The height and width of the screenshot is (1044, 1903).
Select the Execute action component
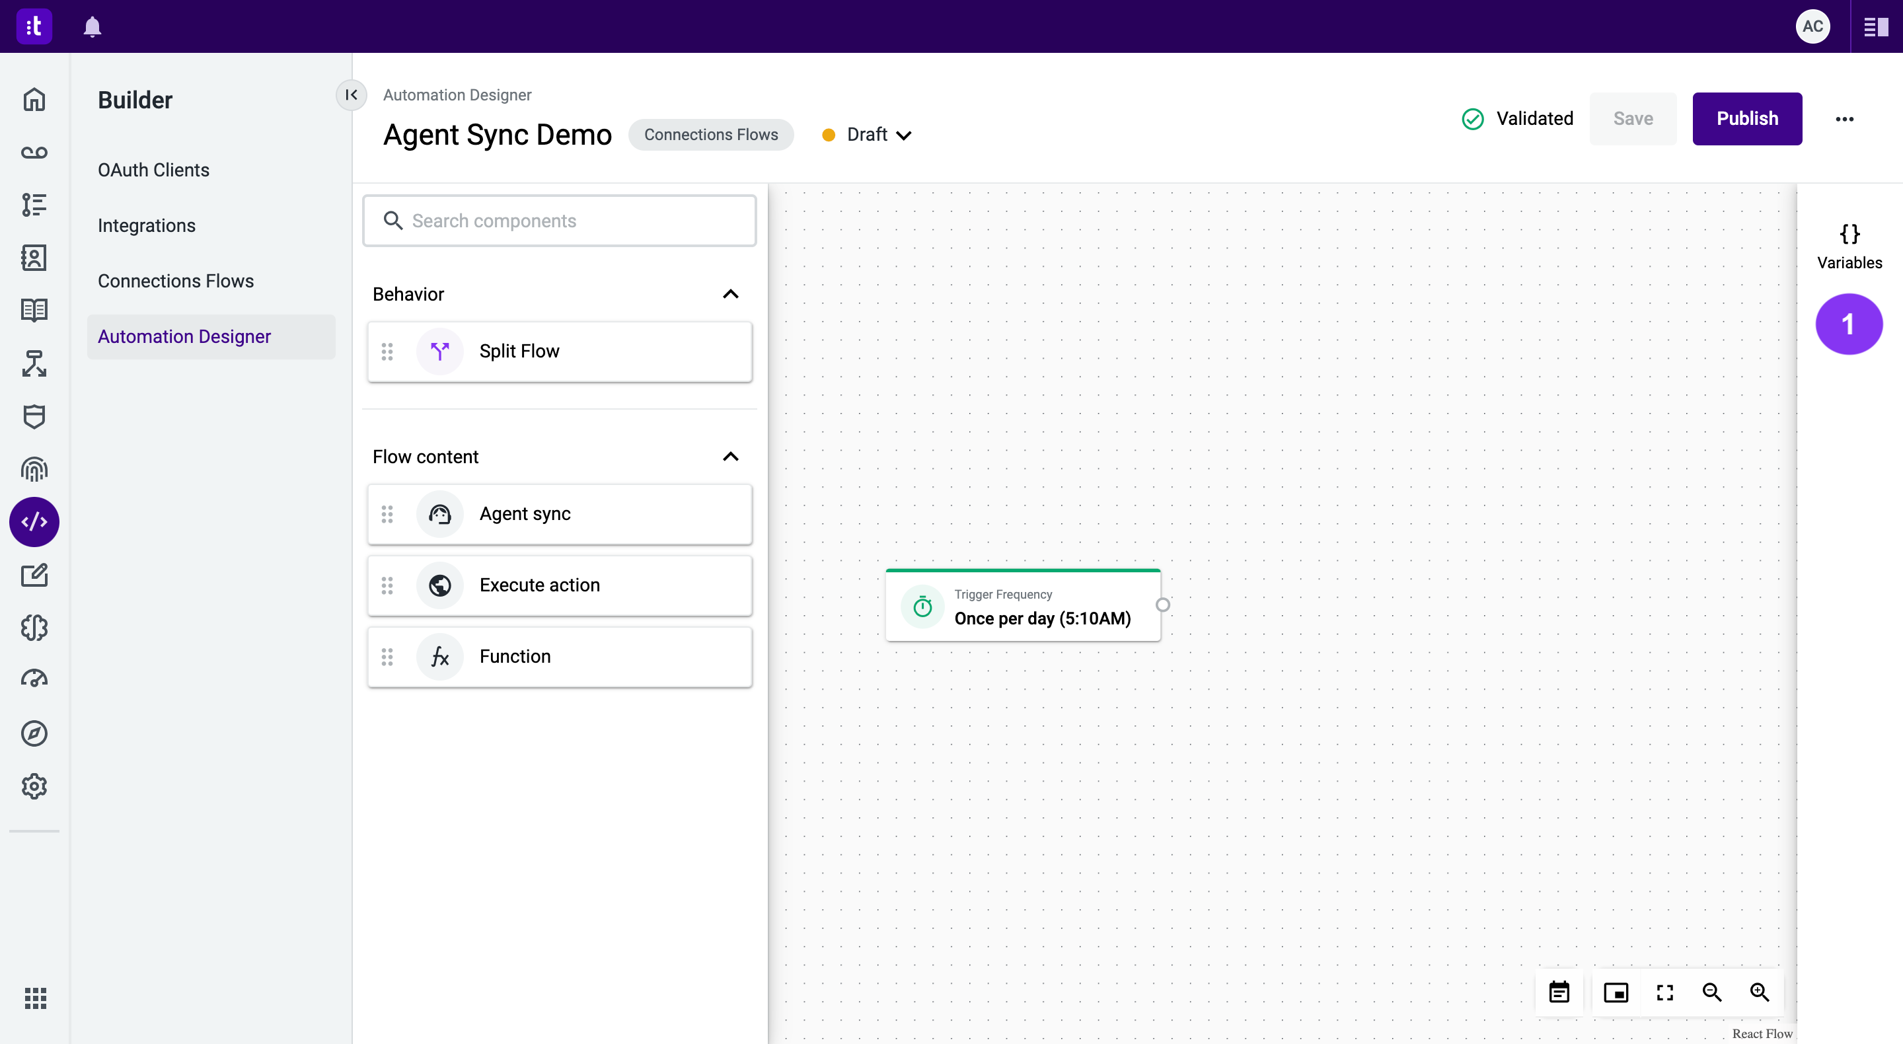pos(559,586)
